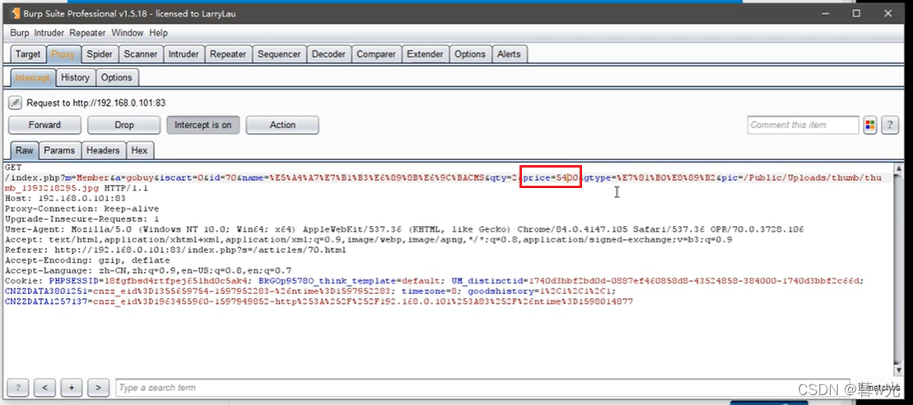913x405 pixels.
Task: Open the Window menu
Action: [x=128, y=33]
